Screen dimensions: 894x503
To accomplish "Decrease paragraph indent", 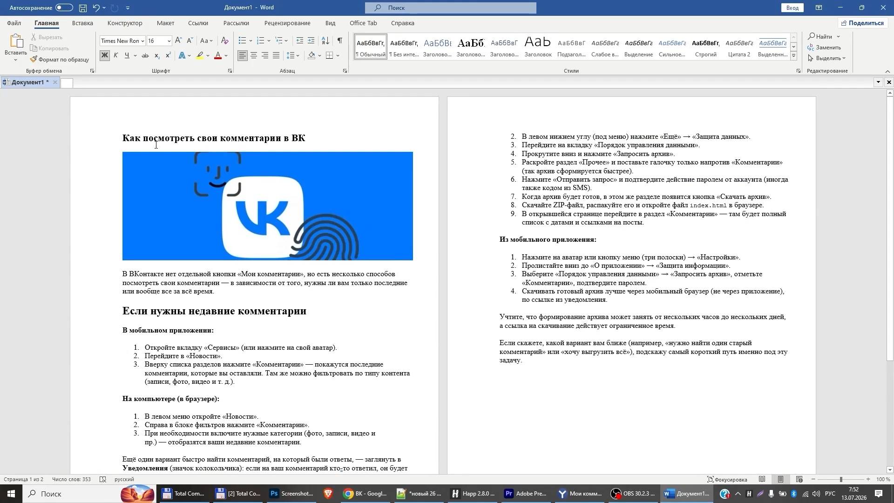I will [300, 41].
